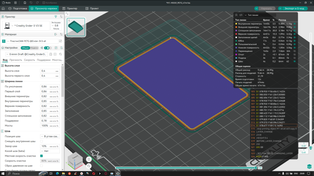Click the settings search magnifier icon
314x176 pixels.
(61, 54)
